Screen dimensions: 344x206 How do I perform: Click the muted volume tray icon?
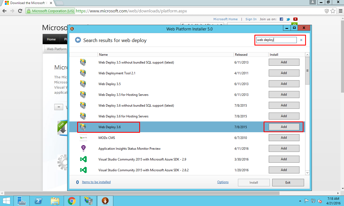coord(320,201)
